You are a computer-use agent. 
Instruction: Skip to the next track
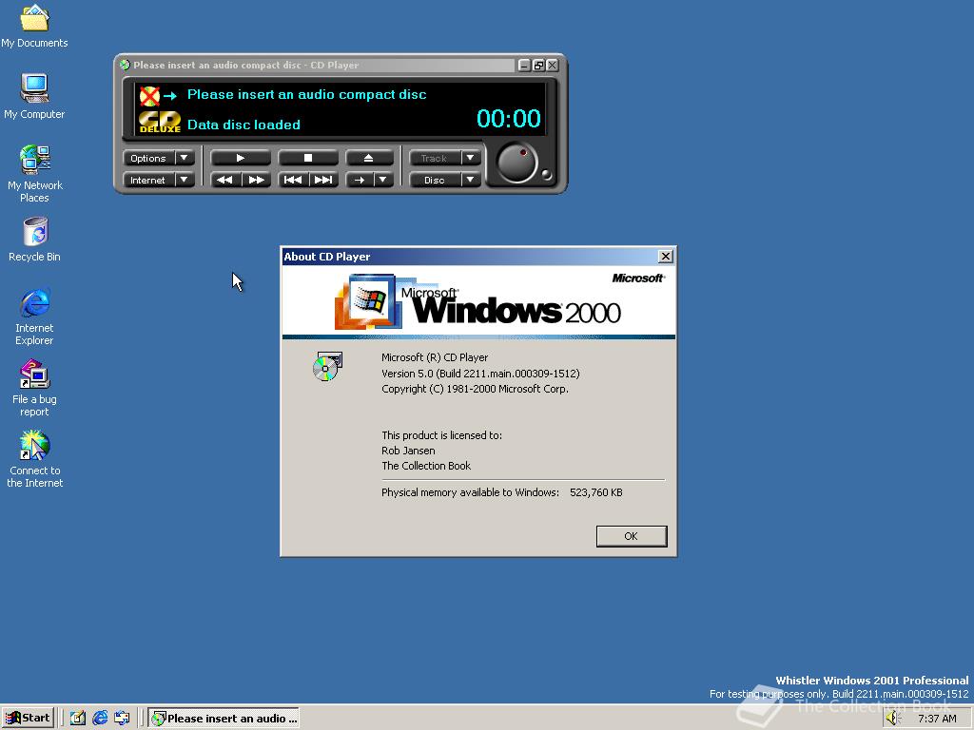(x=323, y=180)
